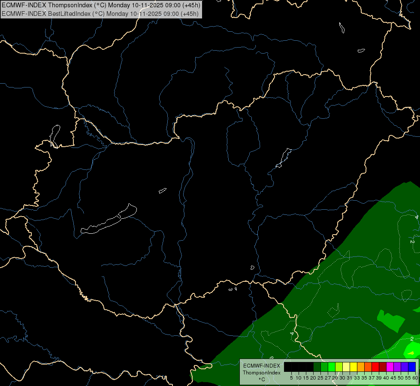Screen dimensions: 420x386
Task: Click the legend scale value 55
Action: 408,378
